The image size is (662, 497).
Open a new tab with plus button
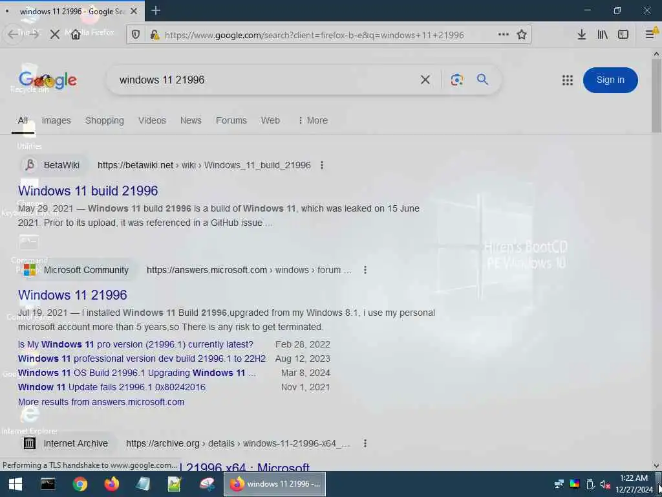coord(156,10)
